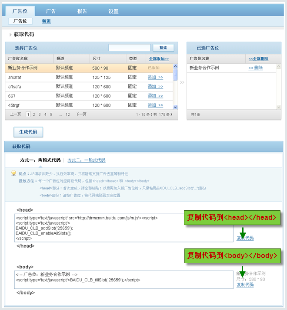The width and height of the screenshot is (287, 310).
Task: Go to the 设置 tab
Action: [113, 11]
